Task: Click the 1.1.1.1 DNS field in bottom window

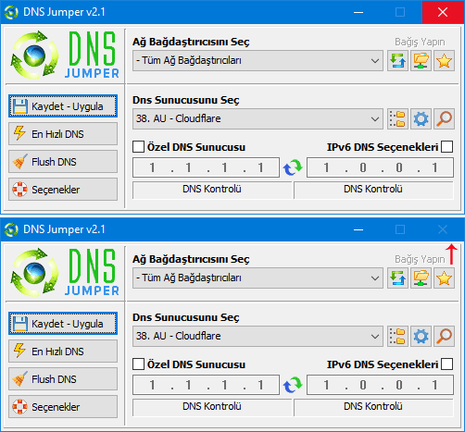Action: [x=207, y=385]
